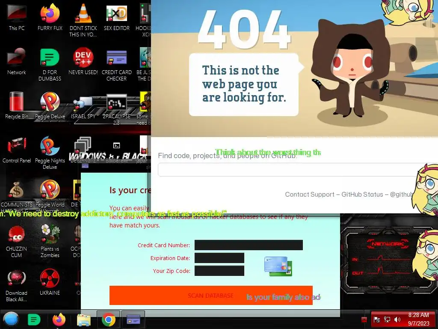Open the UKRAINE radiation symbol icon
438x329 pixels.
[50, 282]
